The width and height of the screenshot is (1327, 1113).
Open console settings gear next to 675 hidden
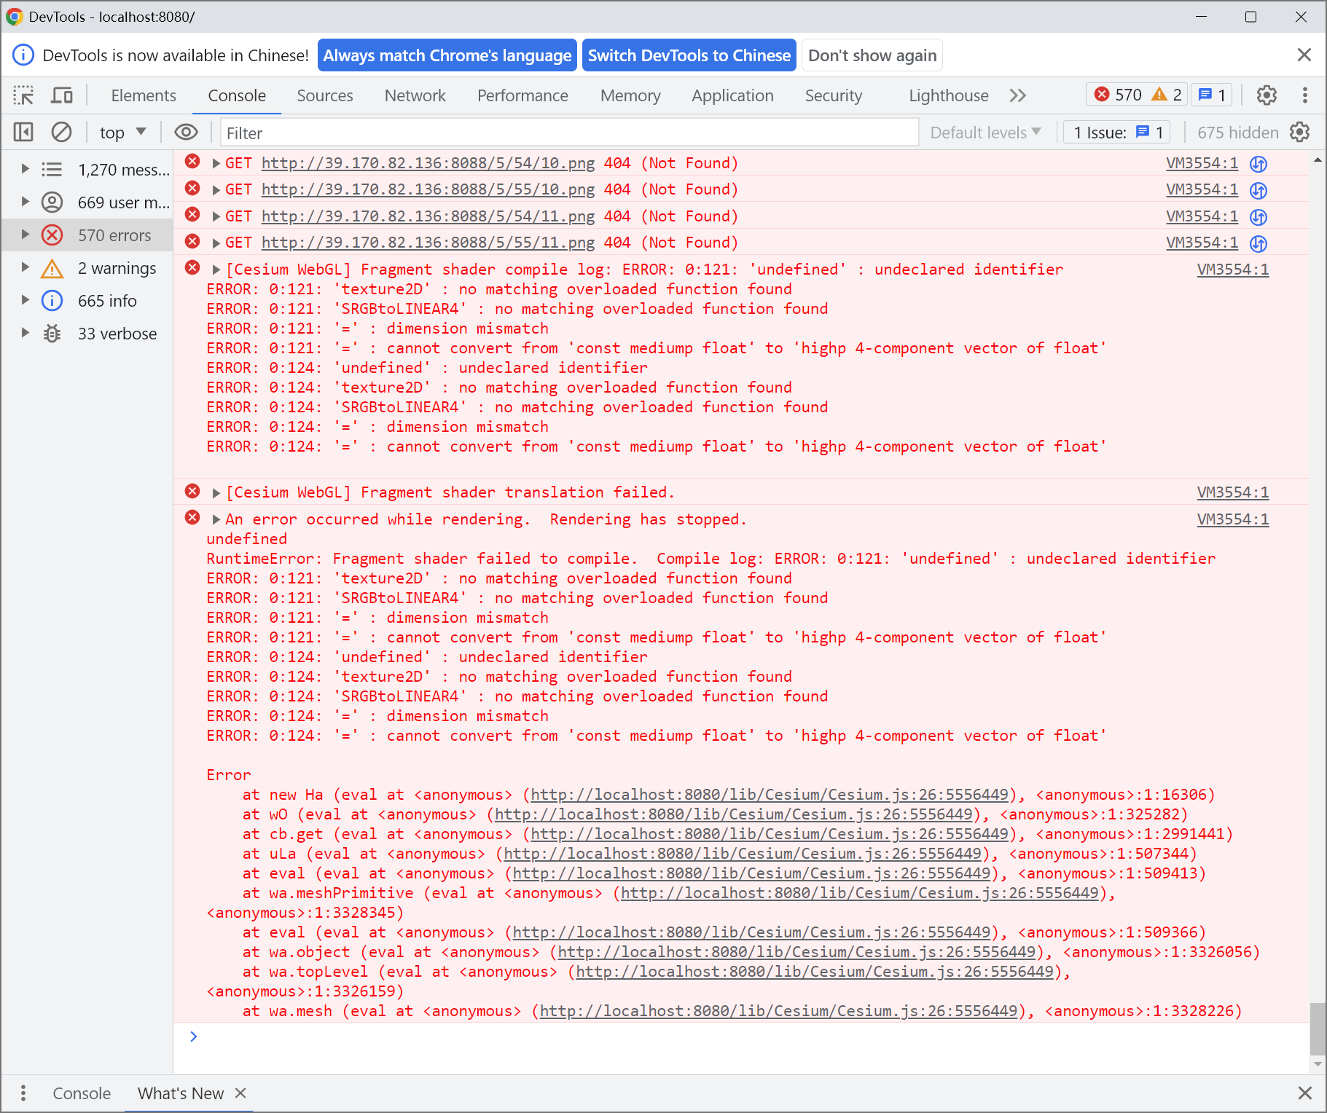1300,132
